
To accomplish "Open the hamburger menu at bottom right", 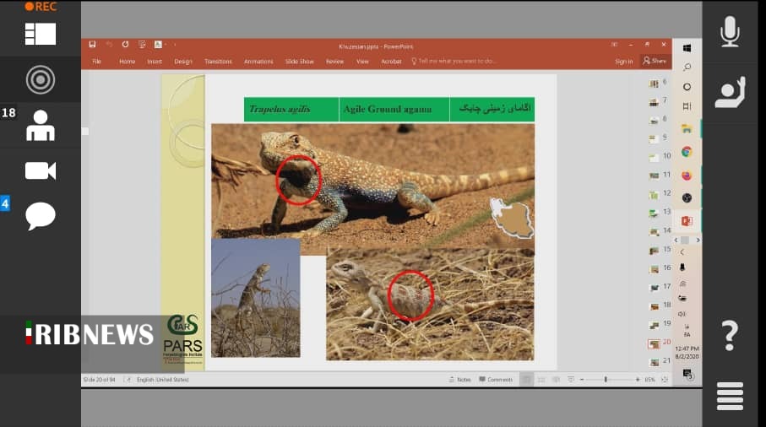I will (x=730, y=396).
